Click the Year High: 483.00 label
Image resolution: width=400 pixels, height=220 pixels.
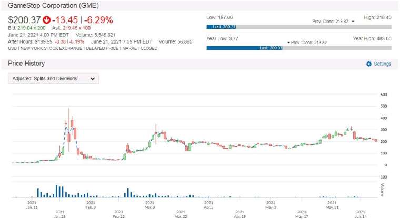[372, 39]
